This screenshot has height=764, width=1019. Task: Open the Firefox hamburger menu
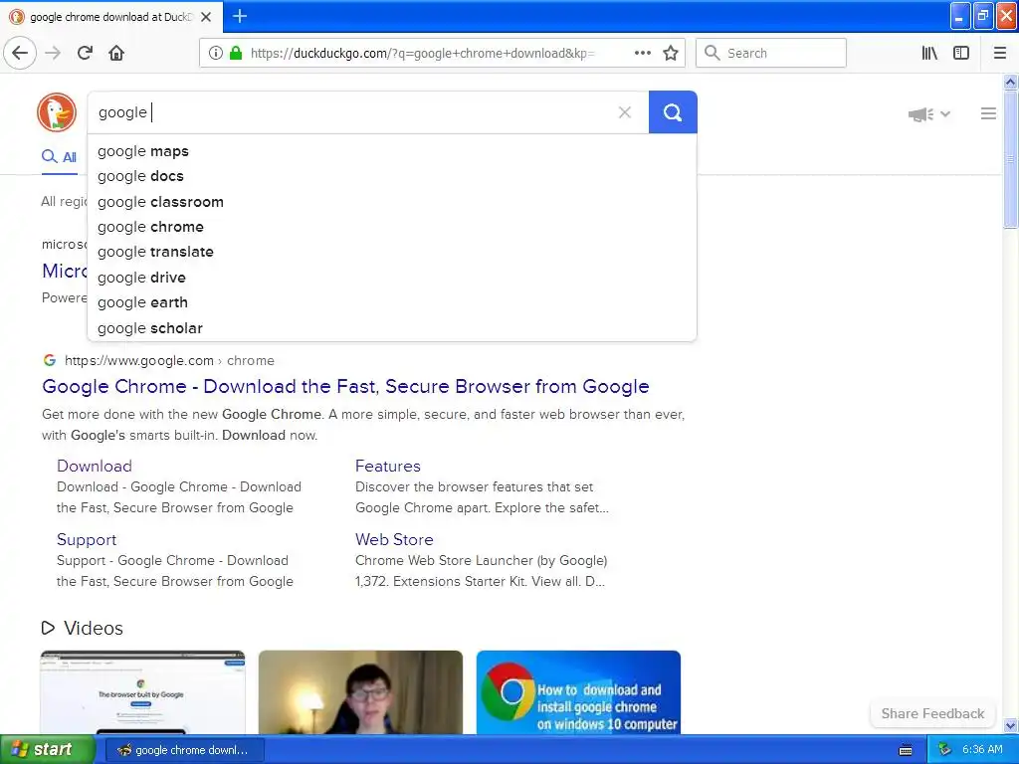999,54
